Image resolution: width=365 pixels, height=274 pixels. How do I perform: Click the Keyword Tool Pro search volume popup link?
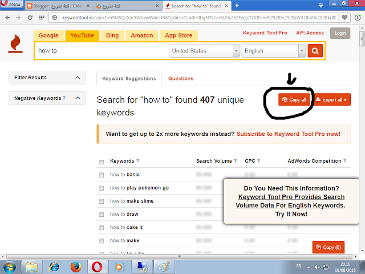tap(290, 201)
